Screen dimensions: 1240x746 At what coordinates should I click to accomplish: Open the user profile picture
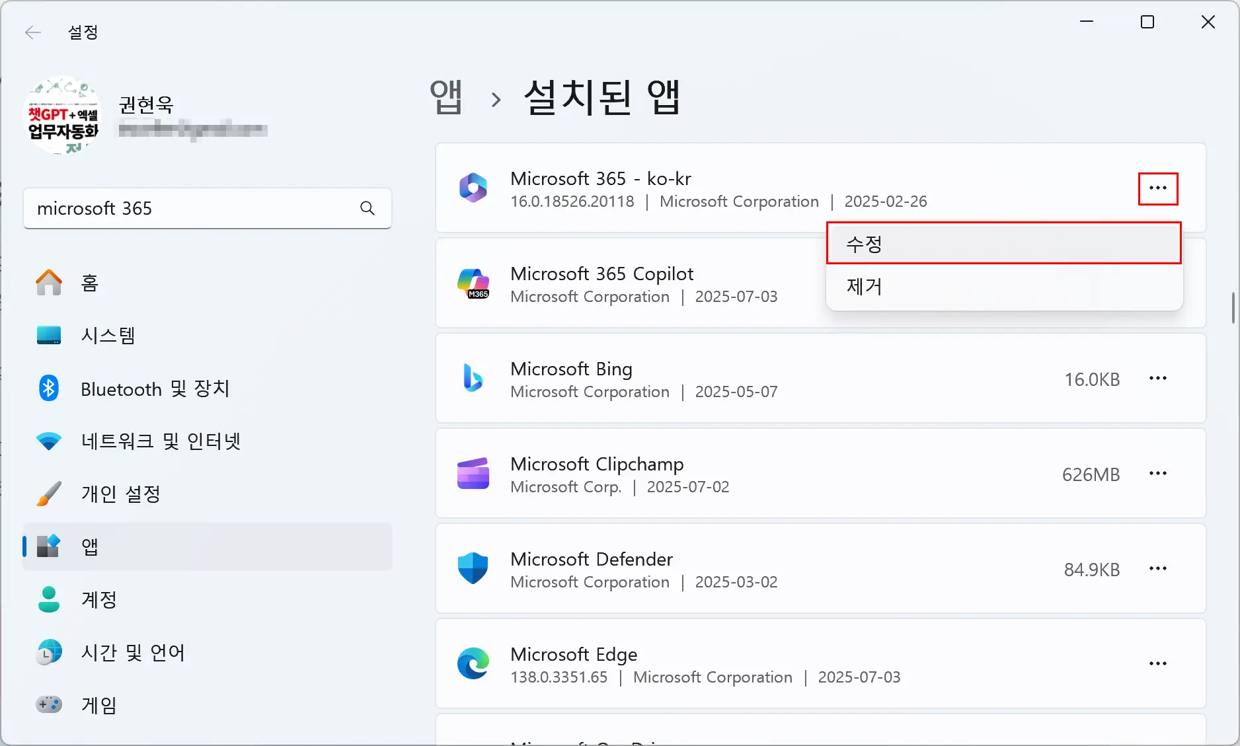click(62, 116)
